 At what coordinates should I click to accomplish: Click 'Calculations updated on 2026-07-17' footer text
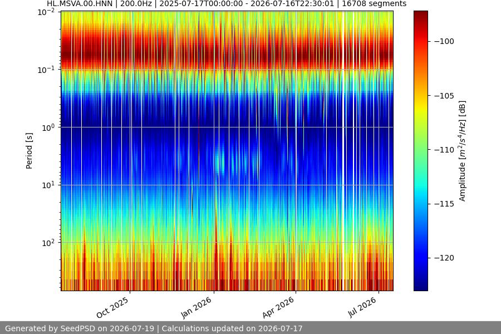click(232, 328)
